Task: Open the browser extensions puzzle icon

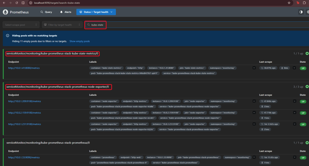Action: point(304,3)
